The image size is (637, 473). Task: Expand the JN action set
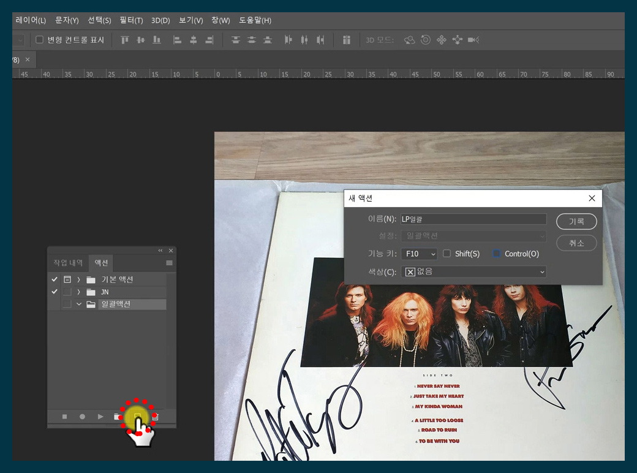click(x=79, y=292)
